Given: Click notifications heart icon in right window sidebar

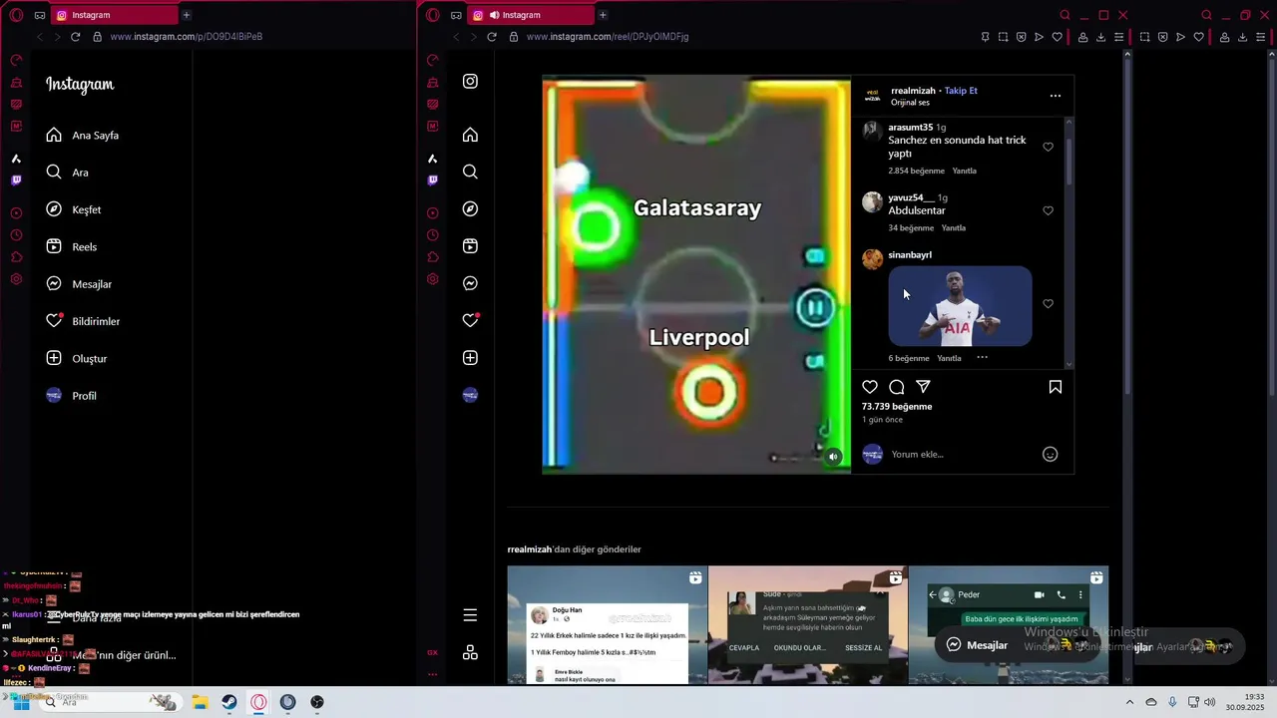Looking at the screenshot, I should [470, 320].
